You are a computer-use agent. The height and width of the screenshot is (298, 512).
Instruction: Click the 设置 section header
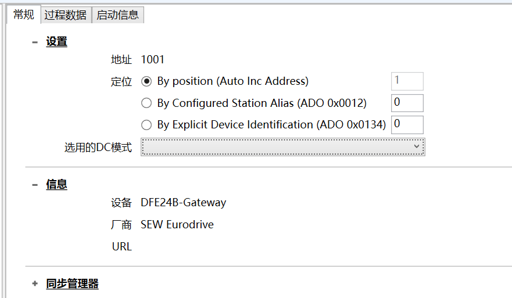tap(56, 42)
